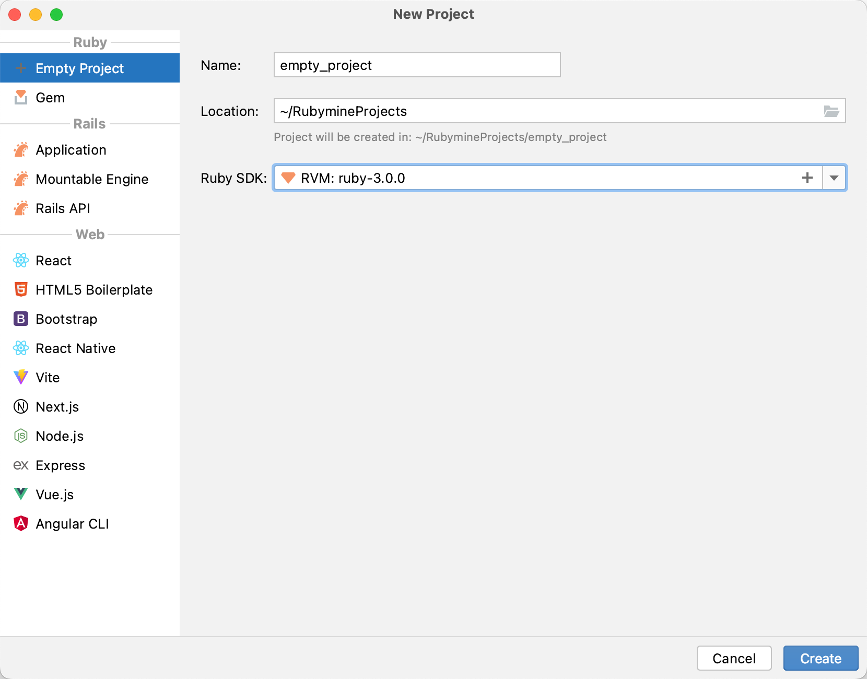The image size is (867, 679).
Task: Focus the project Name text field
Action: [x=417, y=65]
